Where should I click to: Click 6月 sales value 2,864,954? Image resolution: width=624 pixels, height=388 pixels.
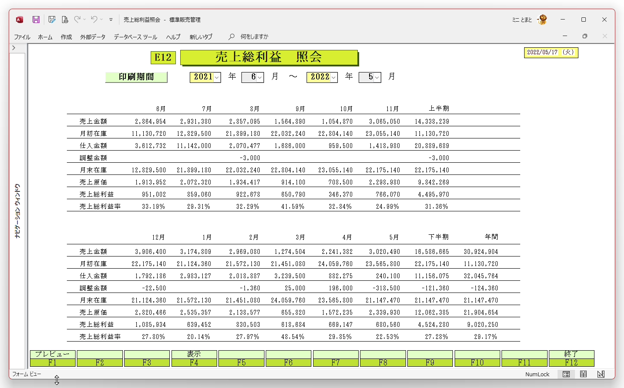[150, 122]
